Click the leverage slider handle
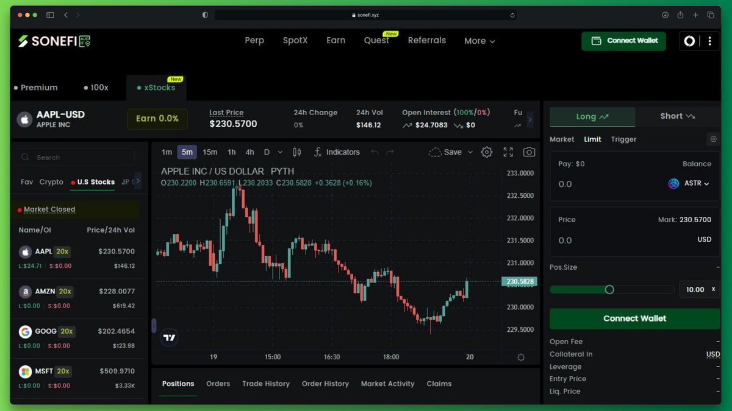The height and width of the screenshot is (411, 732). (609, 290)
